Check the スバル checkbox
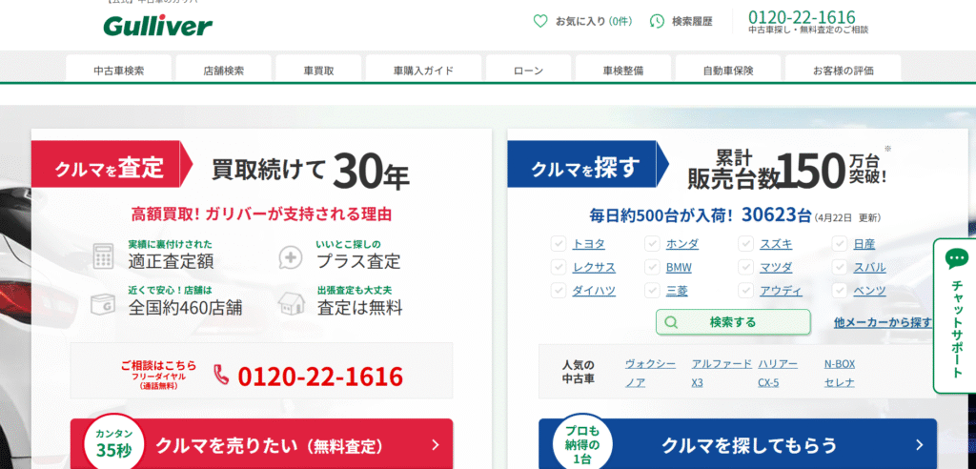The width and height of the screenshot is (976, 469). pos(840,267)
